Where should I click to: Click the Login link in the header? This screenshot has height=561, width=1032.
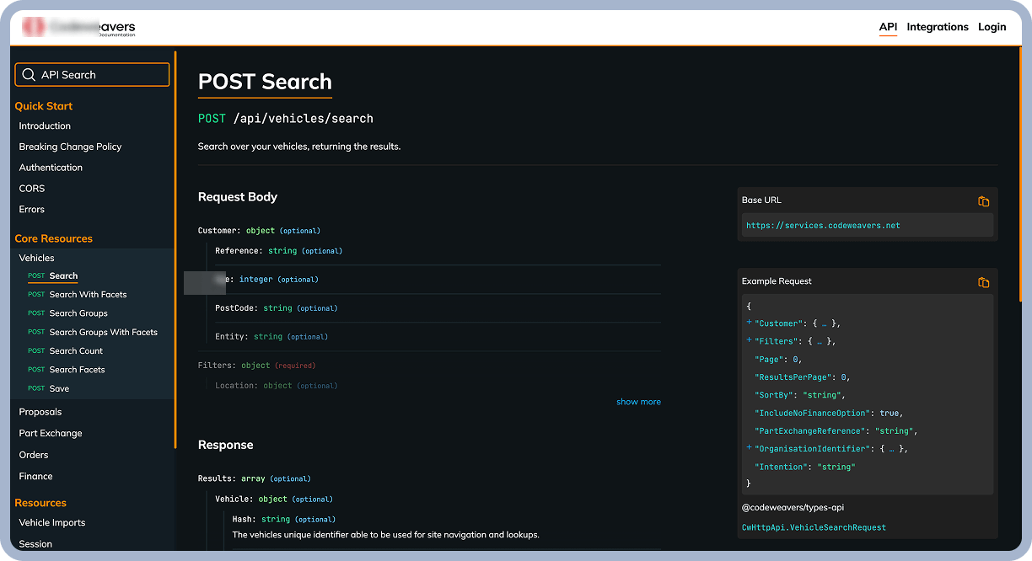992,27
